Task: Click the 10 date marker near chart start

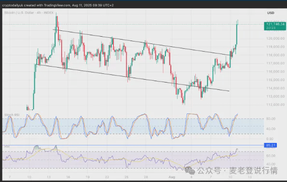Action: coord(29,177)
